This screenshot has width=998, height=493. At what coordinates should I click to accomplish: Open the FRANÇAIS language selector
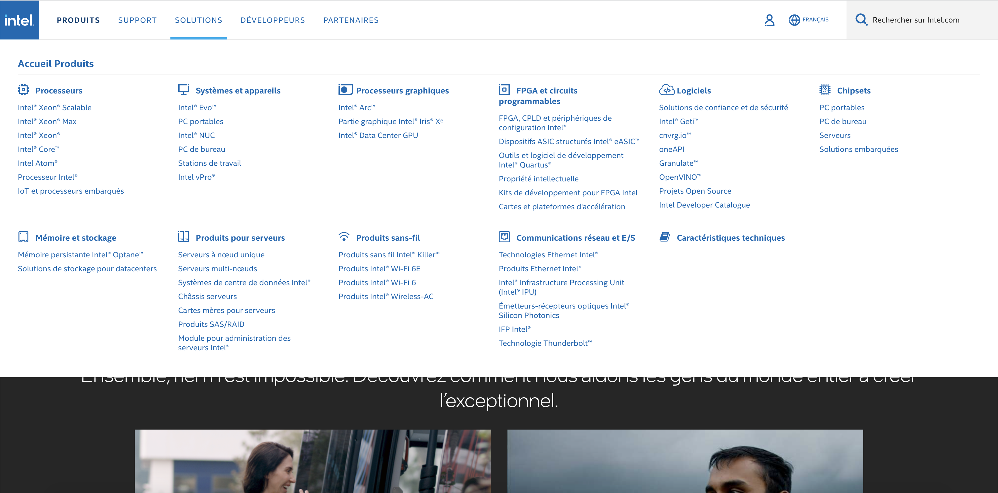(815, 20)
